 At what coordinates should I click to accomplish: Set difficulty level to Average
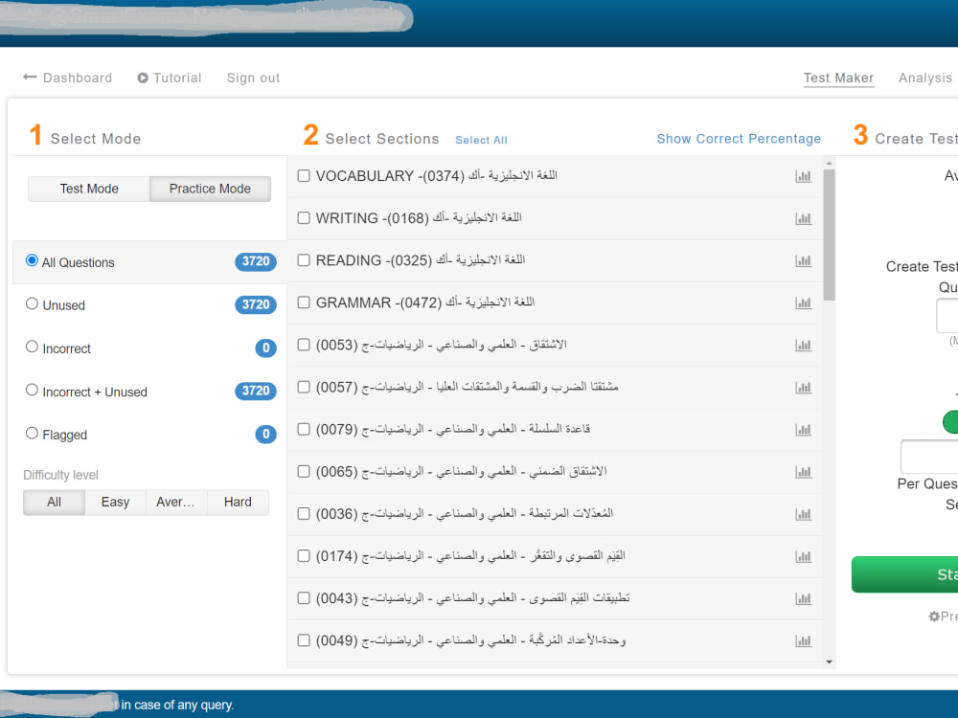pos(176,502)
